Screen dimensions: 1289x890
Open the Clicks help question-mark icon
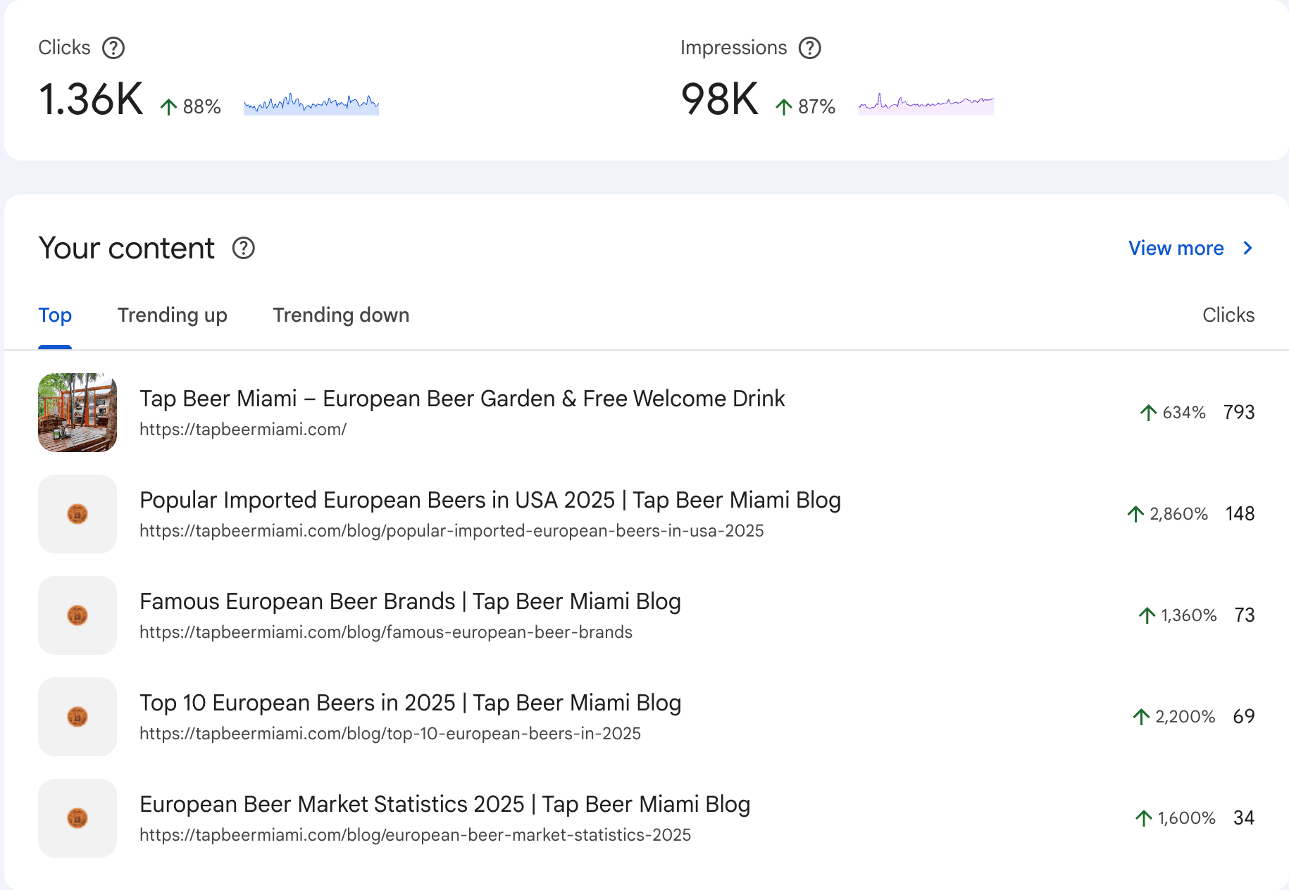tap(113, 48)
